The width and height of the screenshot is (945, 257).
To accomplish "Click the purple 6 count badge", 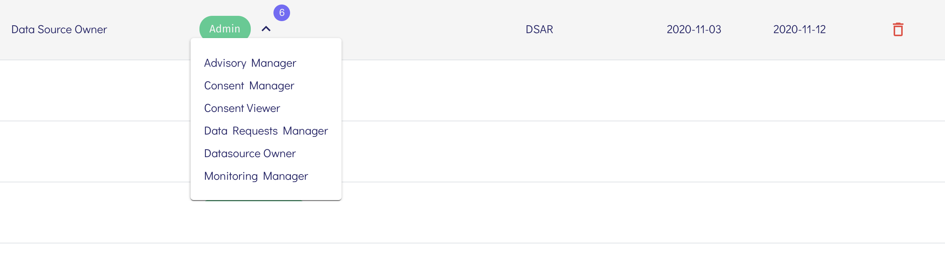I will pyautogui.click(x=282, y=13).
